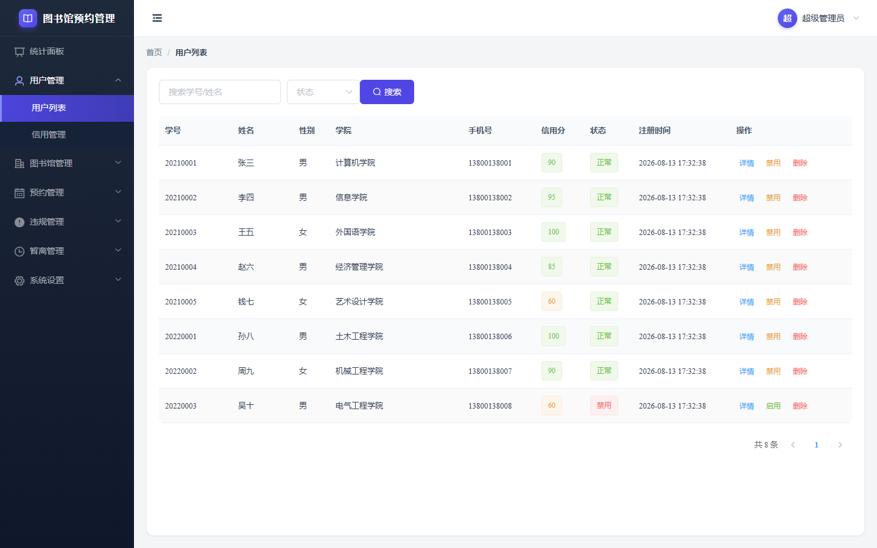Screen dimensions: 877x548
Task: Click 详情 for student 赵六
Action: (747, 267)
